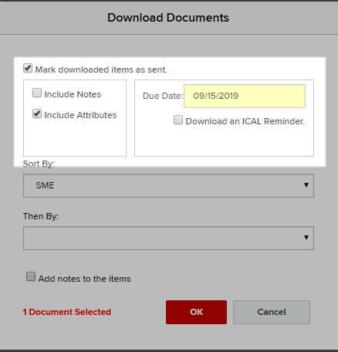This screenshot has width=338, height=352.
Task: Click the Download Documents dialog title
Action: coord(168,18)
